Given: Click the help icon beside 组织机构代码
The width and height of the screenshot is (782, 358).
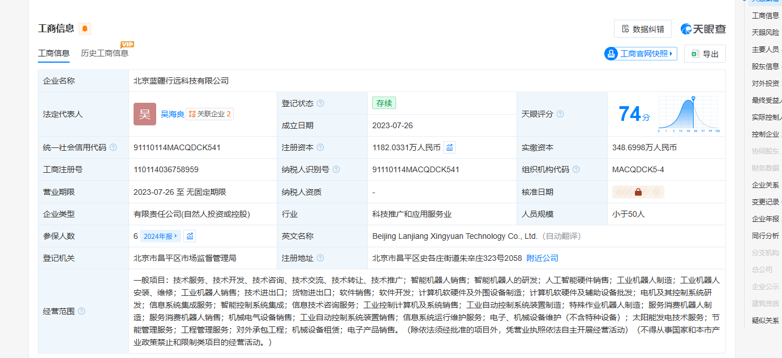Looking at the screenshot, I should click(576, 169).
